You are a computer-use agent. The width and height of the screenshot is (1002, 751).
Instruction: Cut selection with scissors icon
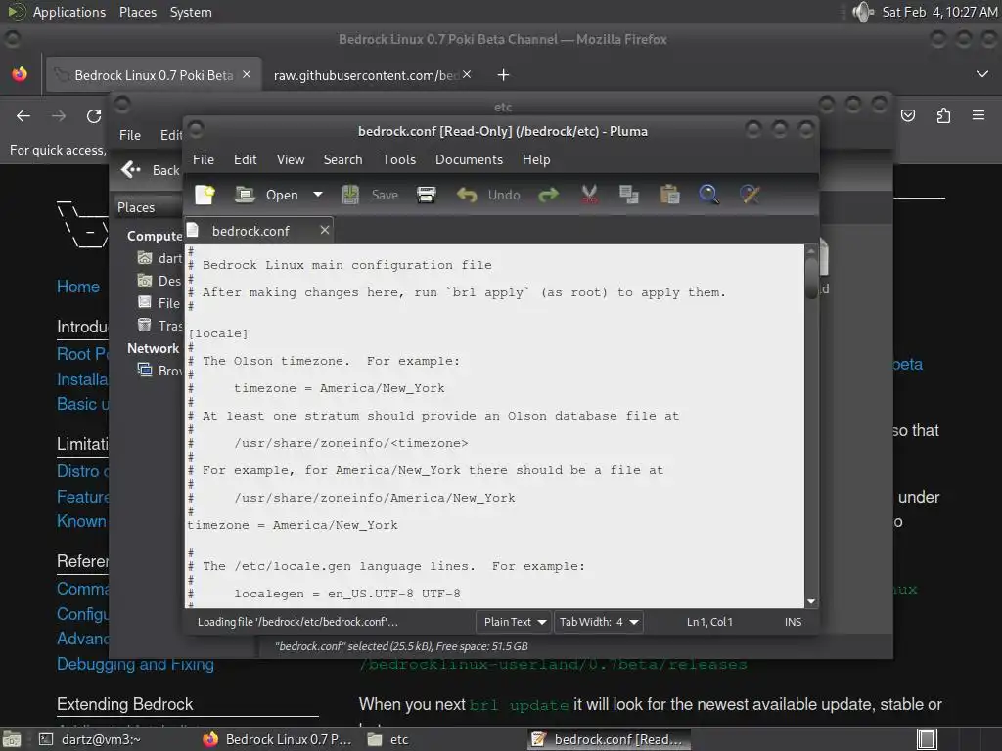589,195
